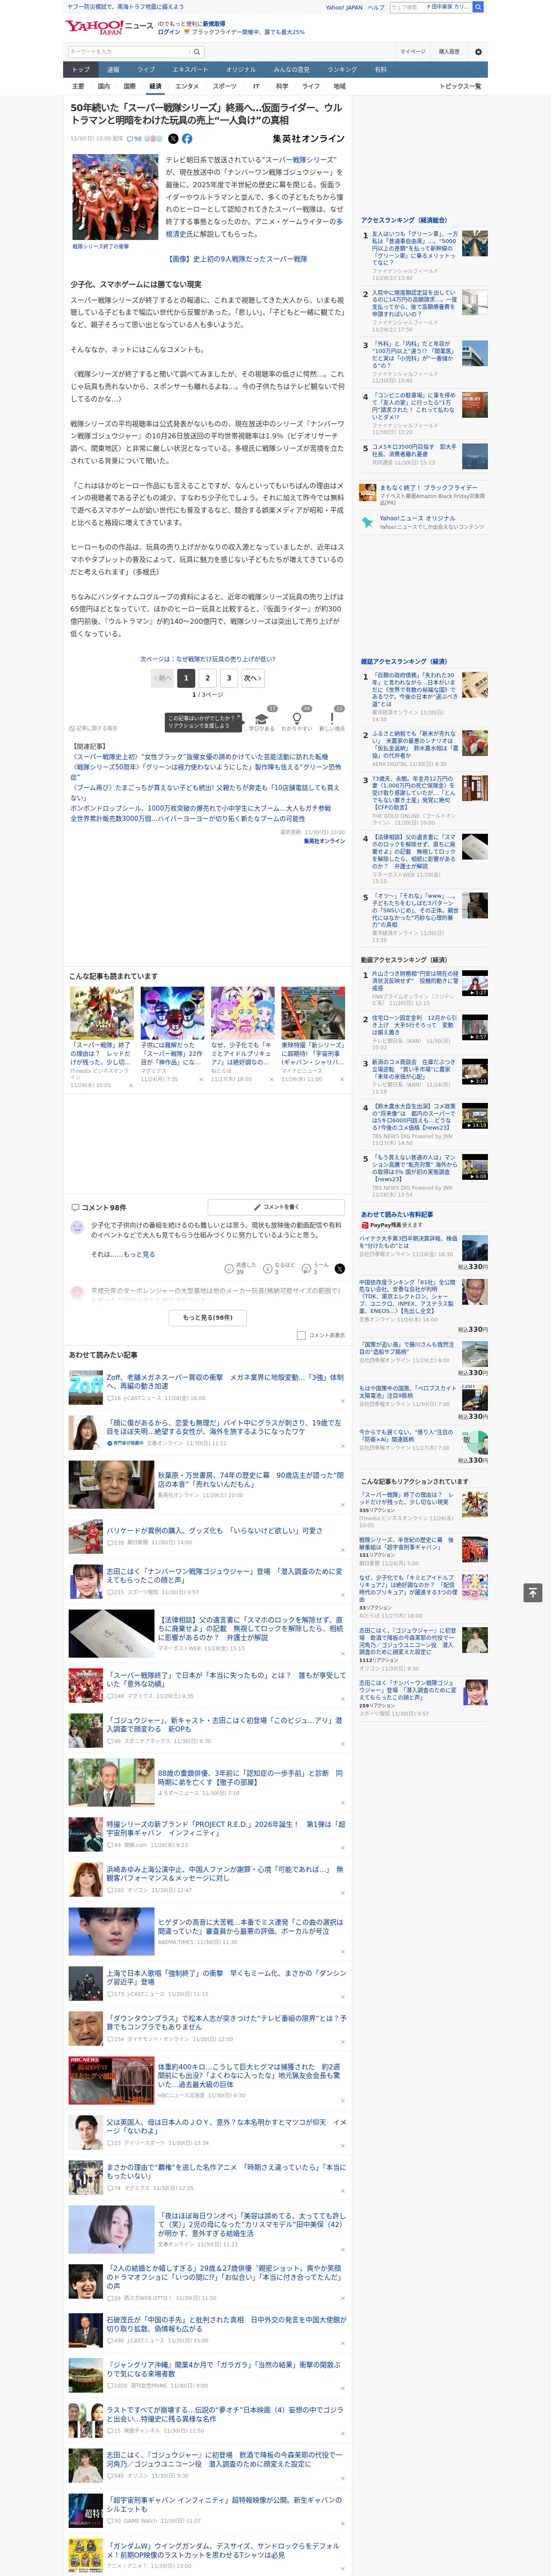Click the magnifier icon in the keyword search box
The image size is (551, 2576).
coord(196,52)
